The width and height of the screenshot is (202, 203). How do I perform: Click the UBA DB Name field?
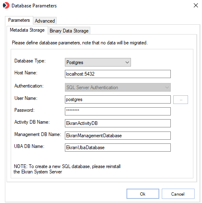coord(118,148)
